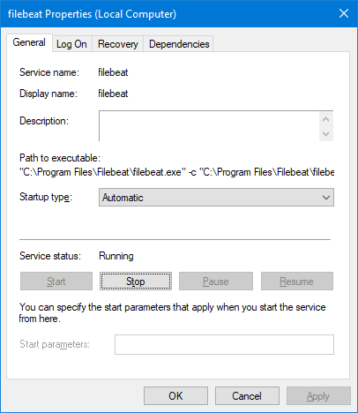The image size is (358, 413).
Task: Switch to the Recovery tab
Action: (x=118, y=44)
